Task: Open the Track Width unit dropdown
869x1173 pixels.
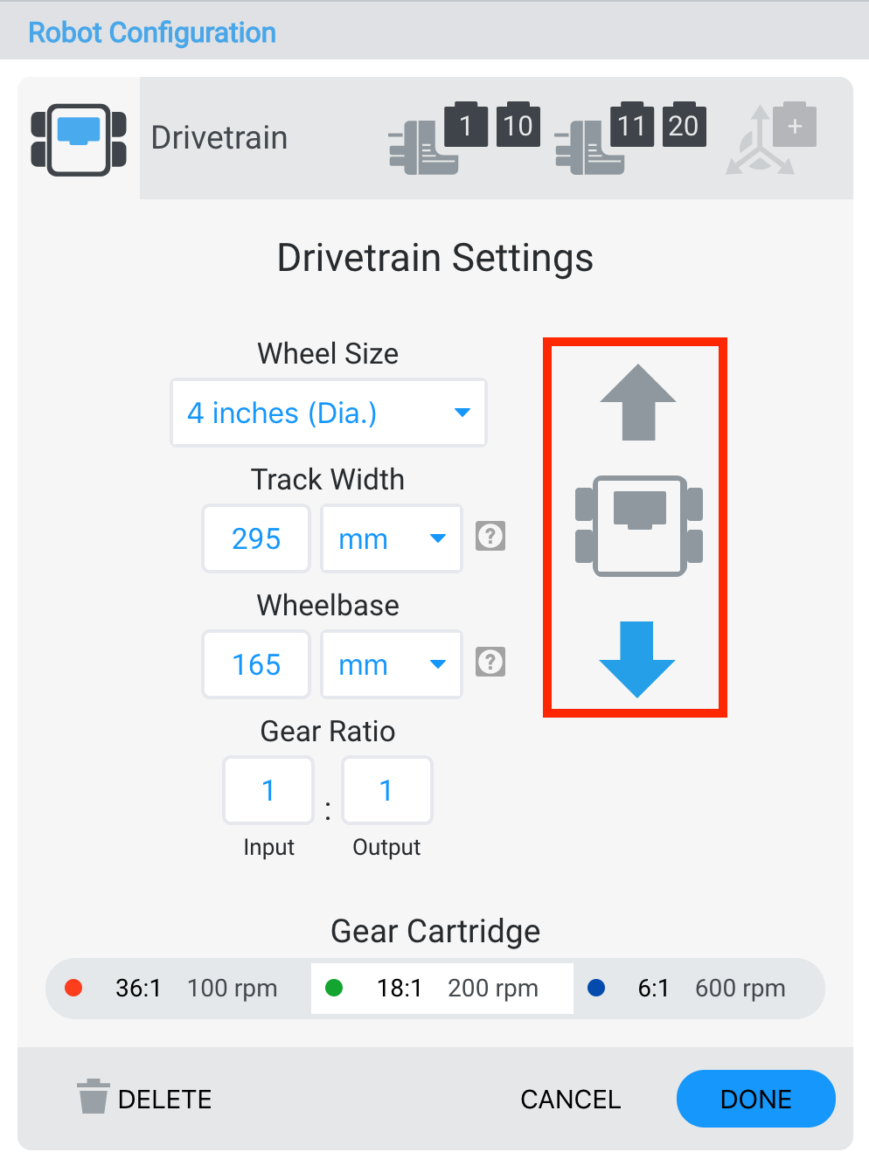Action: (x=391, y=538)
